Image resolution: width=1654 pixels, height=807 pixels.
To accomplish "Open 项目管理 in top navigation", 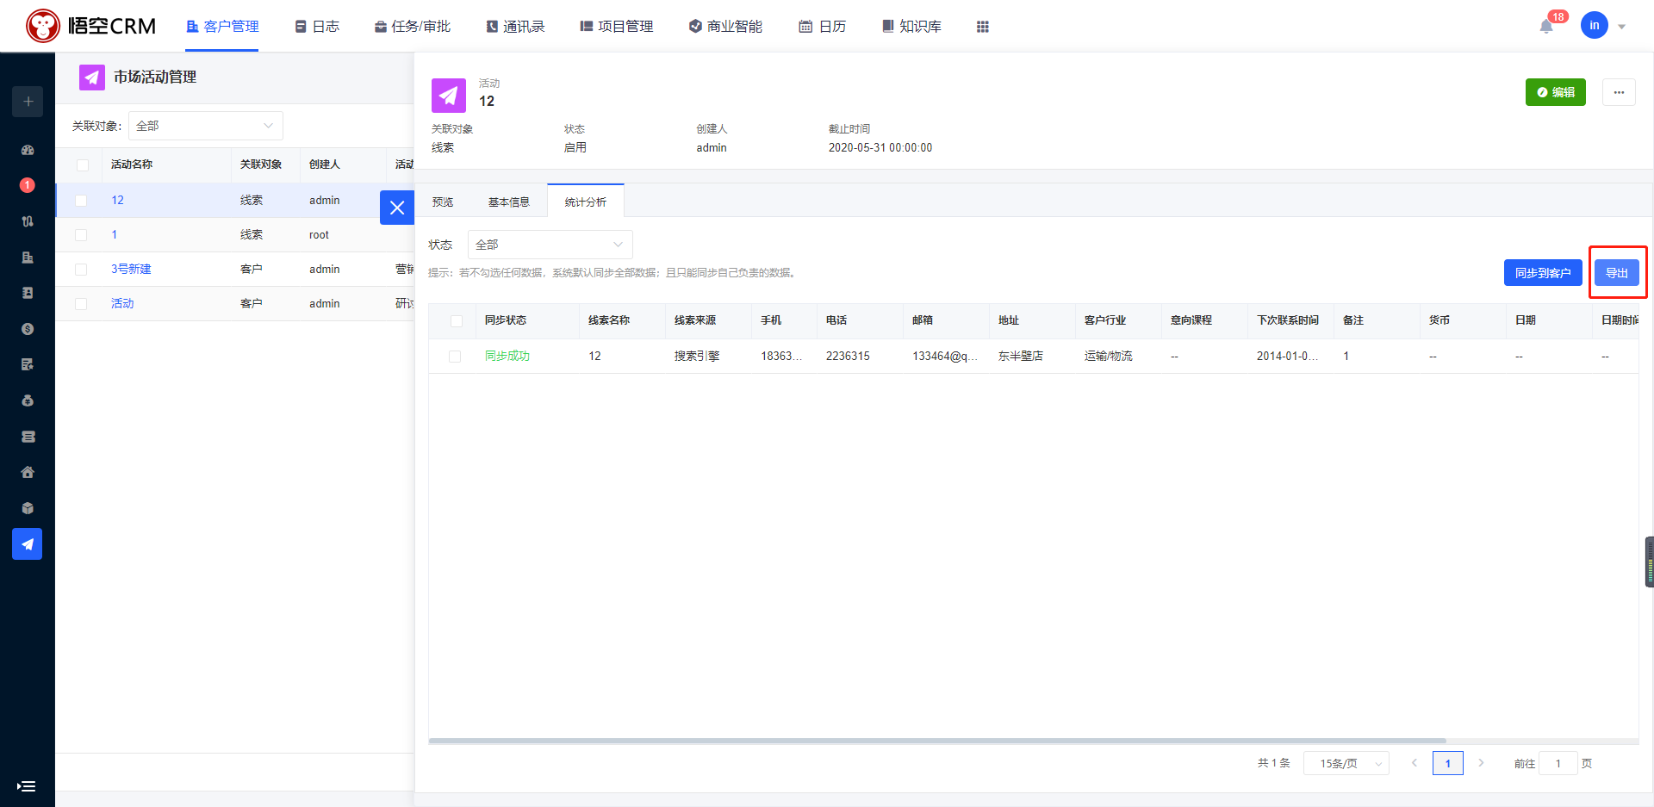I will 616,27.
